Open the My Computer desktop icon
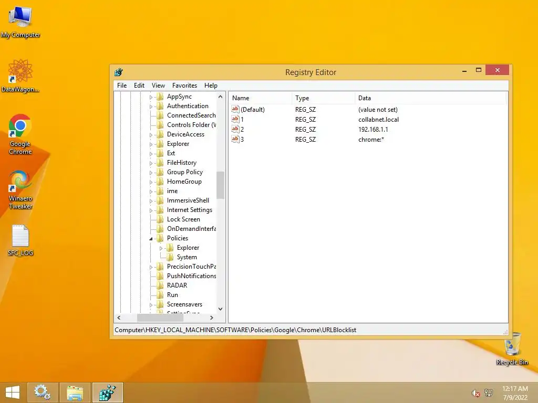The image size is (538, 403). [x=20, y=21]
